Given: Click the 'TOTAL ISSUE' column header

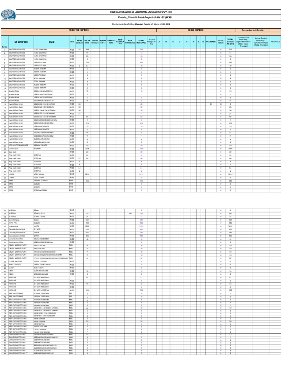Looking at the screenshot, I should click(x=221, y=42).
